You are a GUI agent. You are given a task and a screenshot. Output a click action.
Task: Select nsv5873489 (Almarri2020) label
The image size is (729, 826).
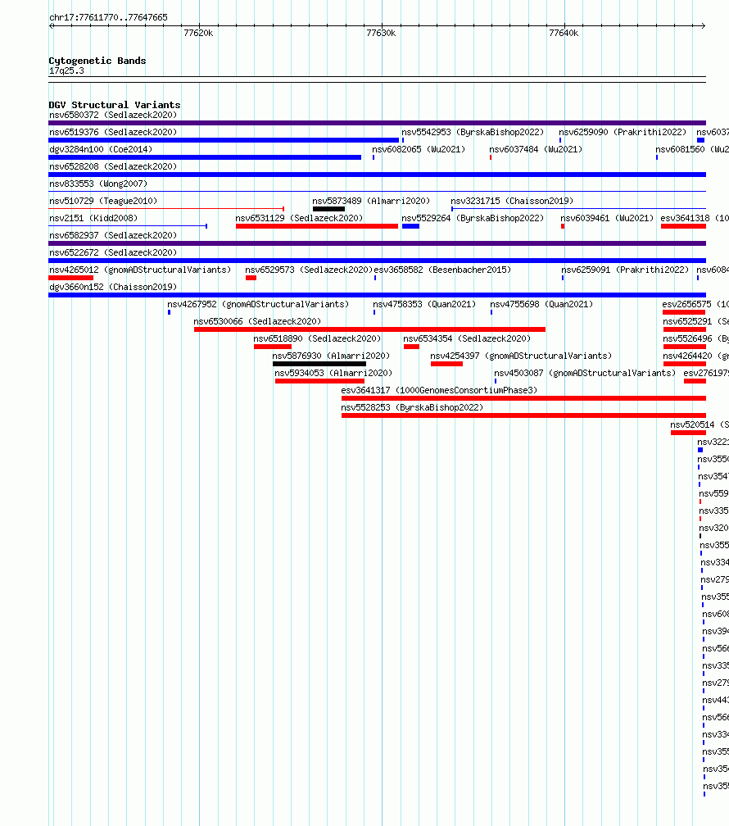click(x=371, y=202)
